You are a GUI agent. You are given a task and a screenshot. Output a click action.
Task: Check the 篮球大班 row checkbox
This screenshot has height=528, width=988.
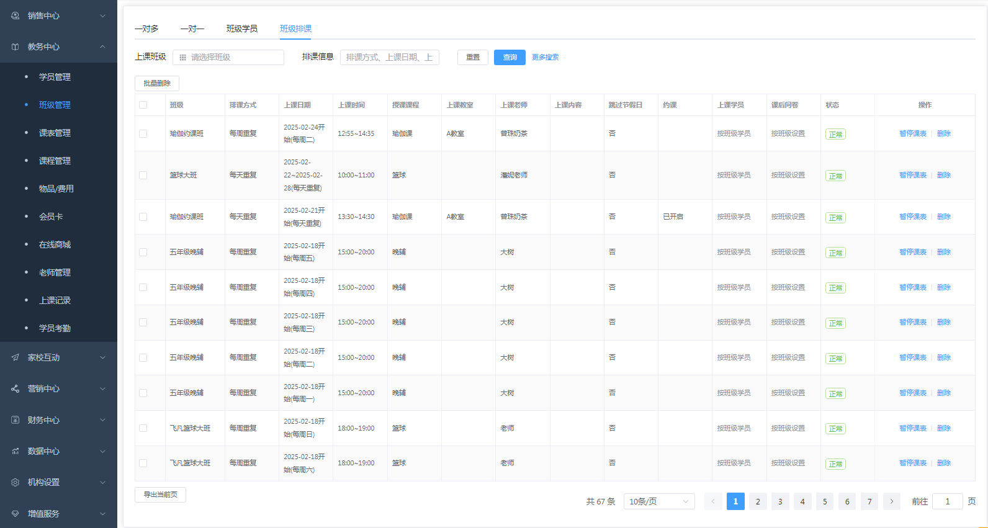143,175
